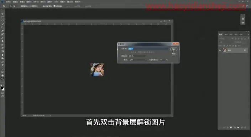Open the 图层 (Layer) menu
Image resolution: width=251 pixels, height=137 pixels.
29,2
